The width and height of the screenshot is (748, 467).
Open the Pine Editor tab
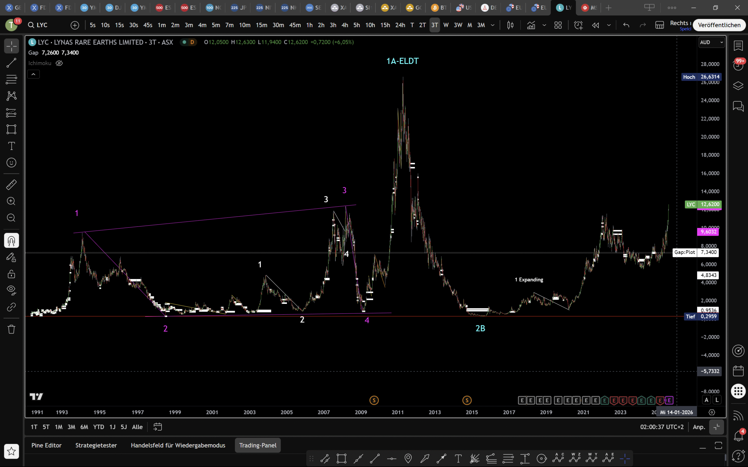pyautogui.click(x=46, y=445)
